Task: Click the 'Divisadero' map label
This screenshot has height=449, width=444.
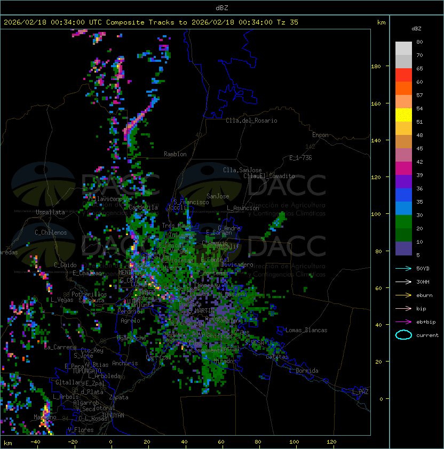Action: 237,264
